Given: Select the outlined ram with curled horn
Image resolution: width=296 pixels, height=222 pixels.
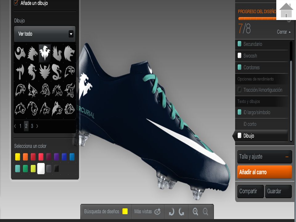Looking at the screenshot, I should coord(45,90).
